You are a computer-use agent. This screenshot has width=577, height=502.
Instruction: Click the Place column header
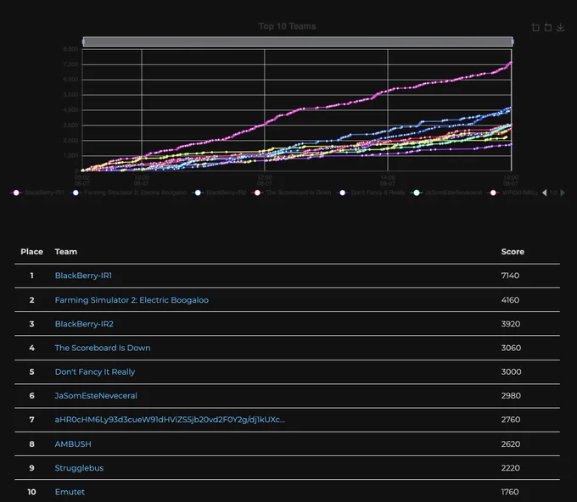[x=31, y=252]
